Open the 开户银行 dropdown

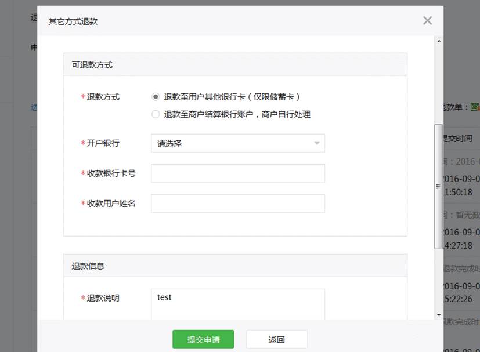point(238,143)
